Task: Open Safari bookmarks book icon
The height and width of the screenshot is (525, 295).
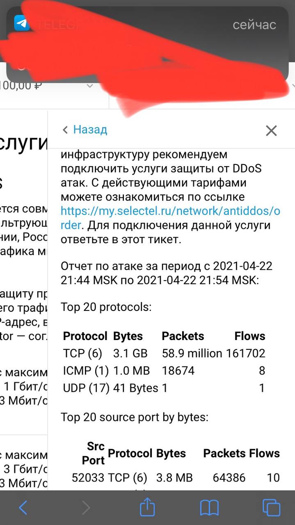Action: 209,508
